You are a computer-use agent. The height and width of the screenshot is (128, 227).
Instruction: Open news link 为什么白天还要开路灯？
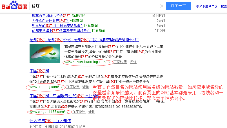tap(50, 21)
